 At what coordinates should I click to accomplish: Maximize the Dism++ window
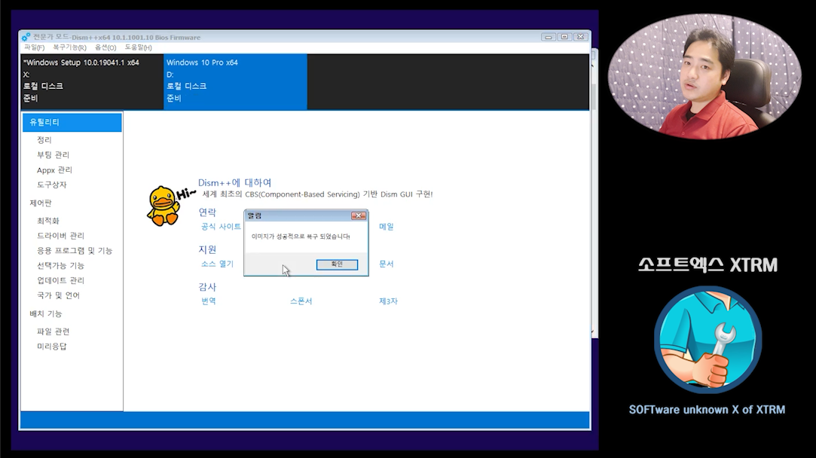[x=564, y=37]
